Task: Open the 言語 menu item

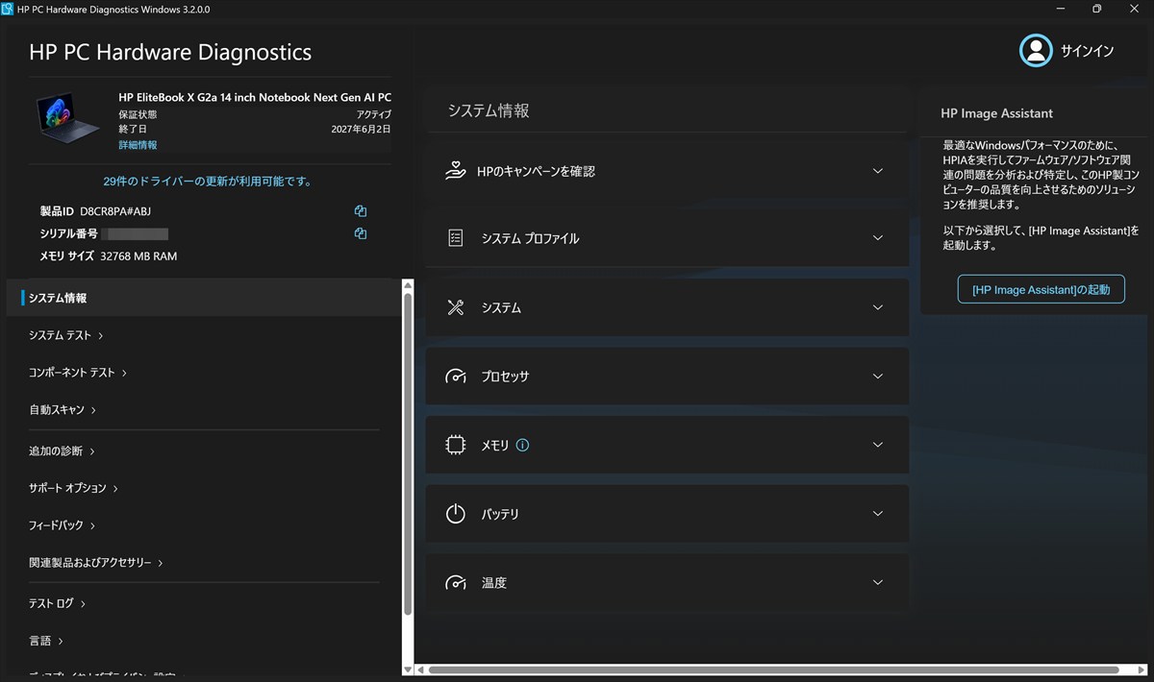Action: coord(46,641)
